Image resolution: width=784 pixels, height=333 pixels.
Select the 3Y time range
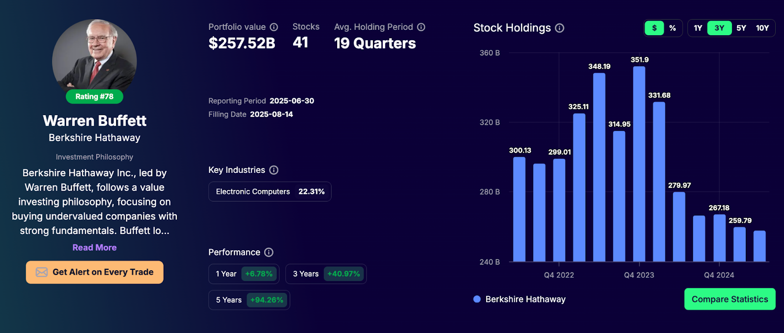pyautogui.click(x=719, y=28)
